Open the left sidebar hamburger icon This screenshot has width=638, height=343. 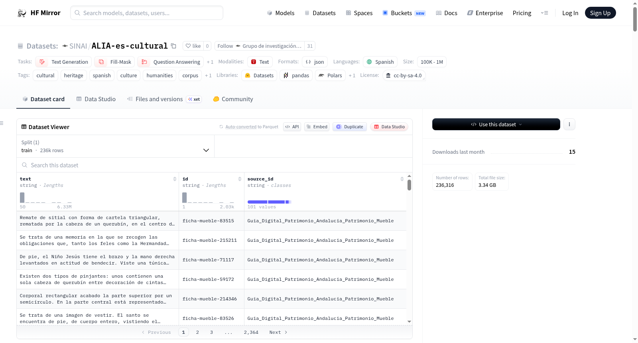(2, 123)
